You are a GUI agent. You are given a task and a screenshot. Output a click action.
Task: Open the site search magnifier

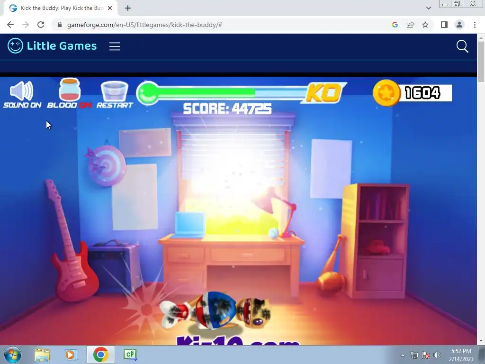[x=462, y=46]
